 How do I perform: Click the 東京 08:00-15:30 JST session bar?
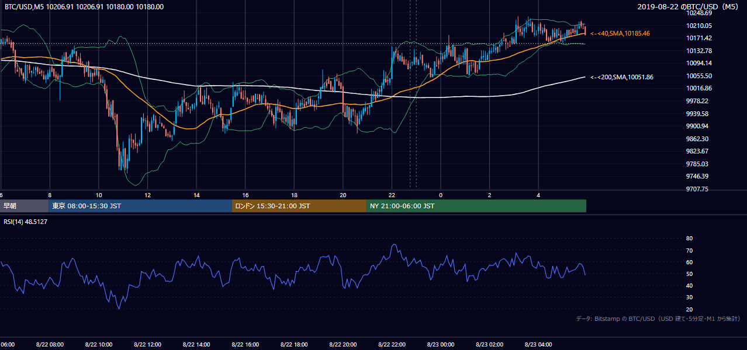[x=140, y=206]
